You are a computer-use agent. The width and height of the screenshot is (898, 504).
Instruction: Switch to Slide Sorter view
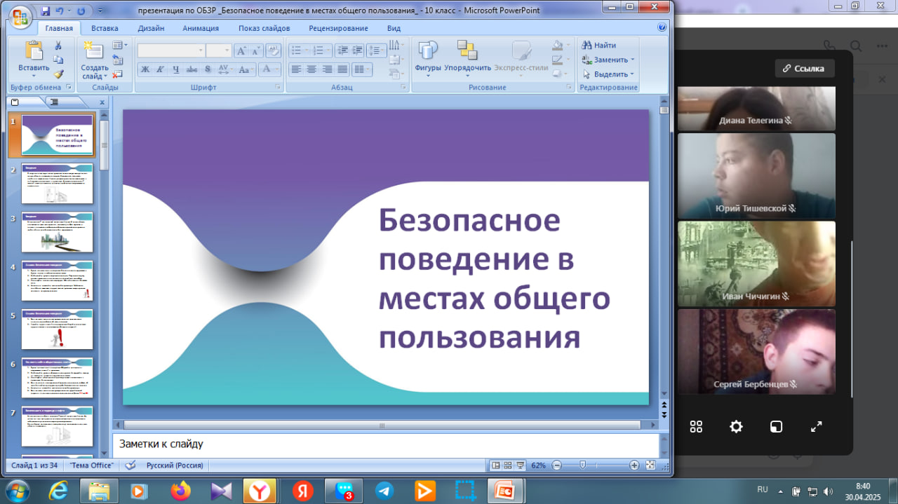(508, 465)
